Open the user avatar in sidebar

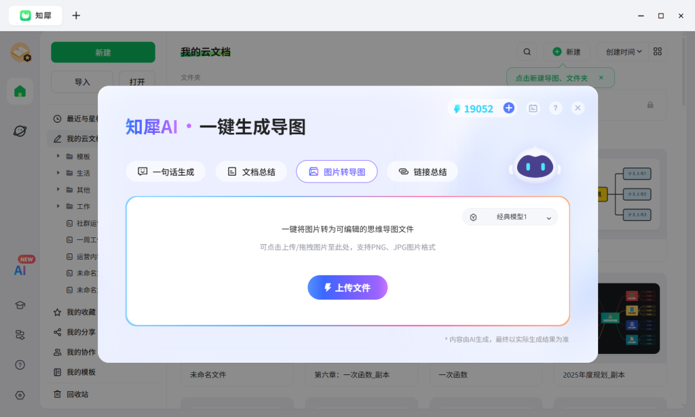click(x=20, y=52)
